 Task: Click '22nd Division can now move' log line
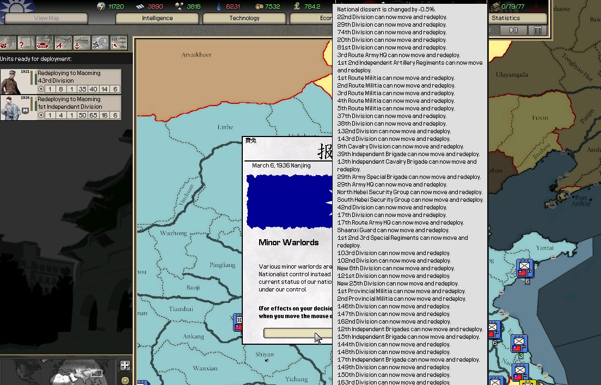point(392,17)
